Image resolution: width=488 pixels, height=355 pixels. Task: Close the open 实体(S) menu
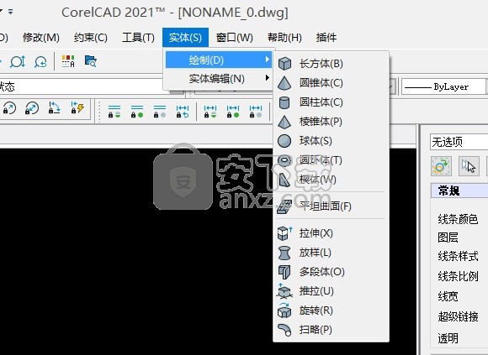(x=185, y=38)
